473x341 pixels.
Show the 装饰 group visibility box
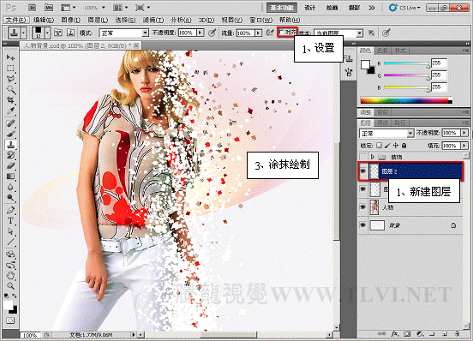click(363, 157)
